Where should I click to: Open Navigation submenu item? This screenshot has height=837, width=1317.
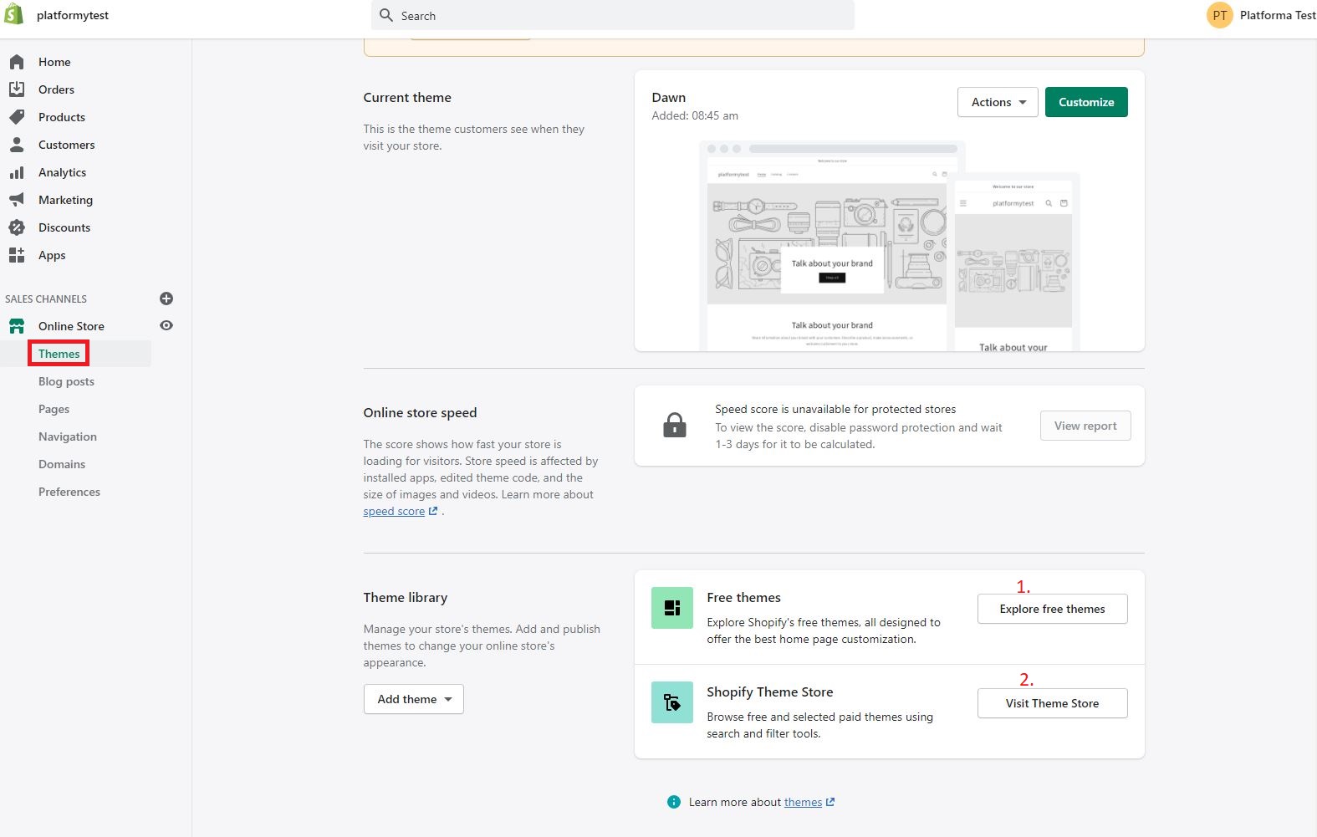[x=68, y=436]
